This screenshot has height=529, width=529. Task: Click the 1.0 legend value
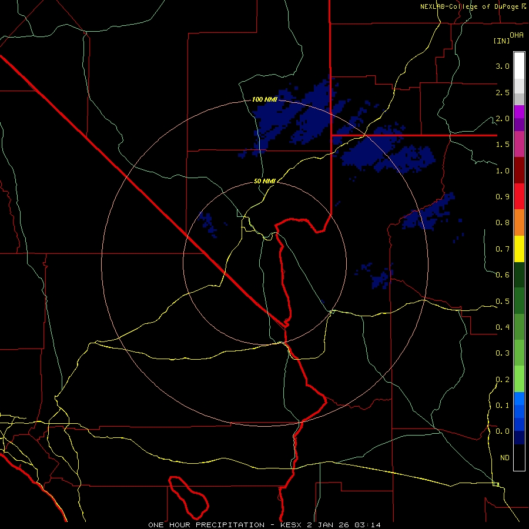coord(503,170)
